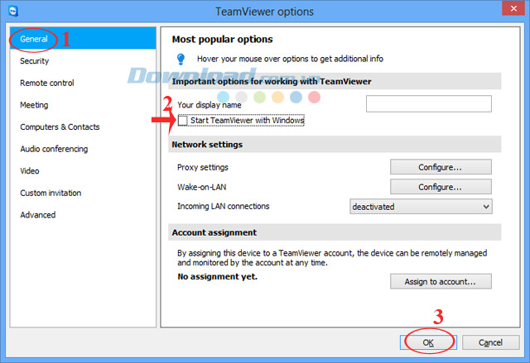Click the Assign to account button

pos(441,281)
